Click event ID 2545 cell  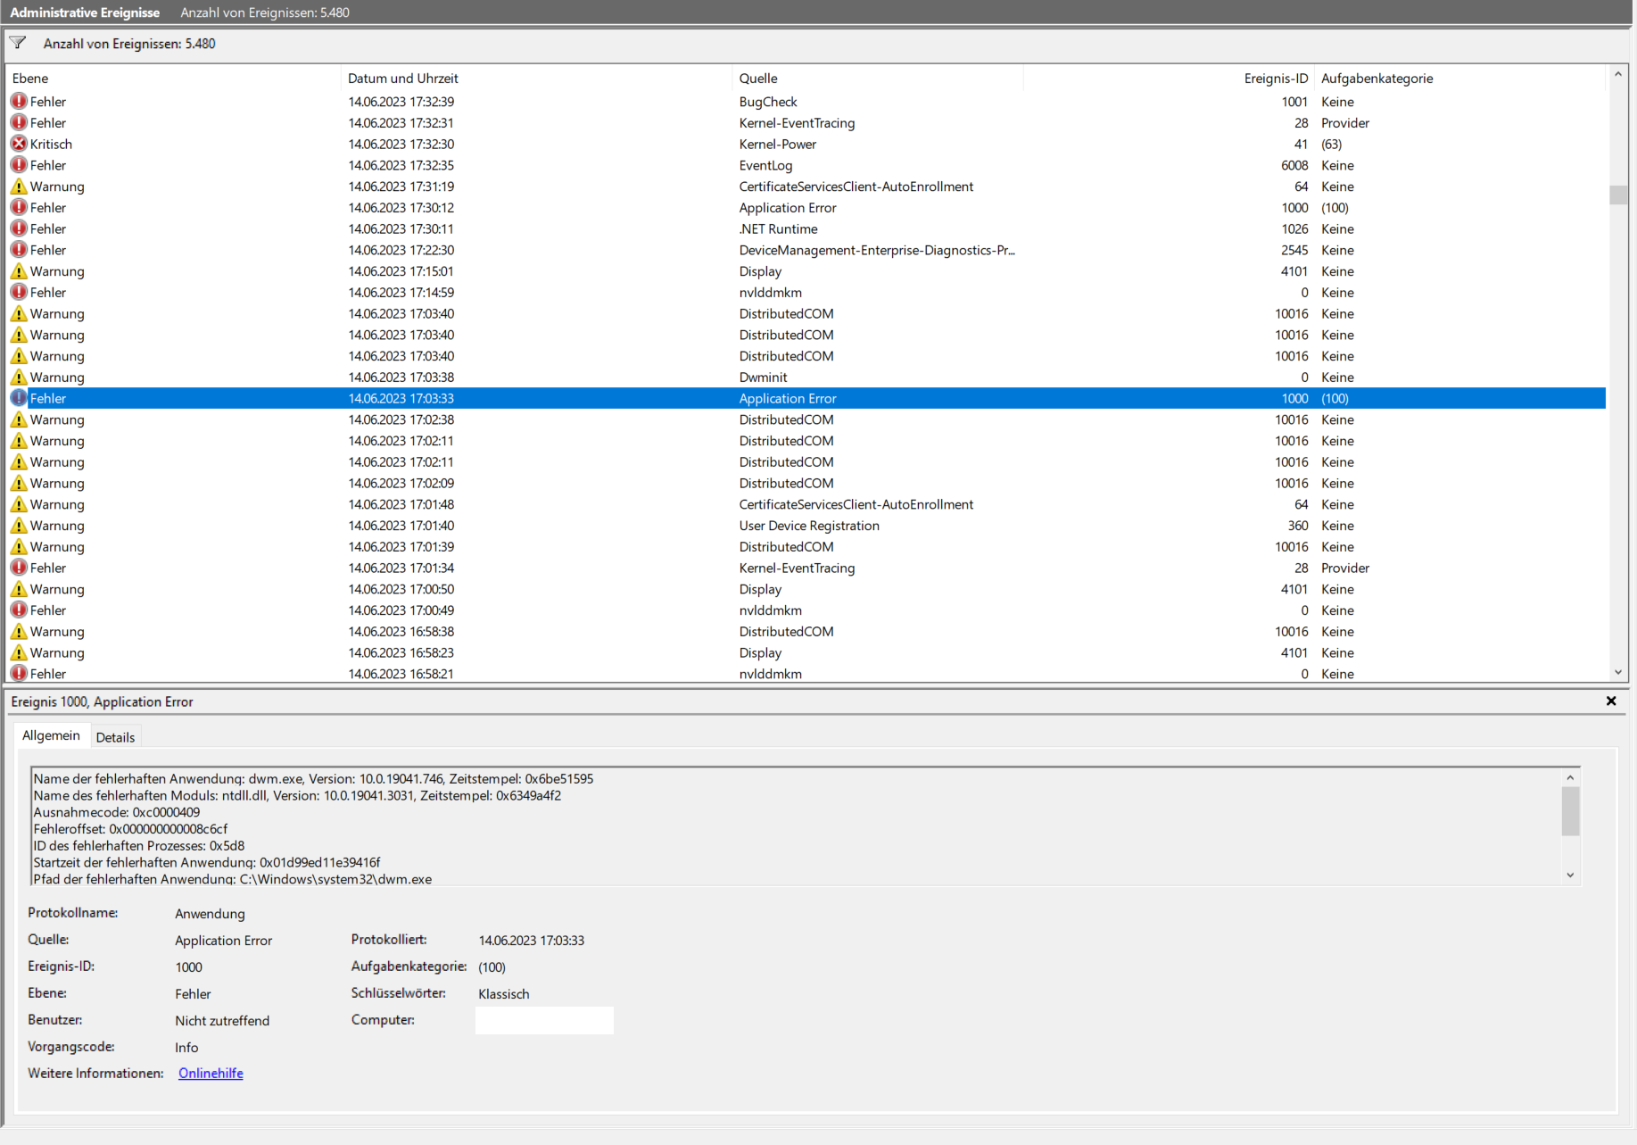pyautogui.click(x=1294, y=250)
